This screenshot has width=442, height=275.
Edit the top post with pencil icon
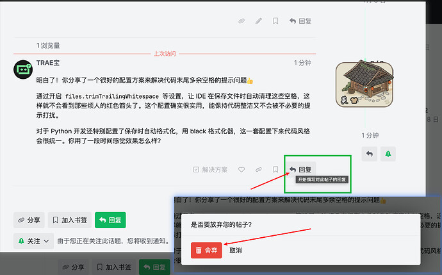[x=259, y=21]
